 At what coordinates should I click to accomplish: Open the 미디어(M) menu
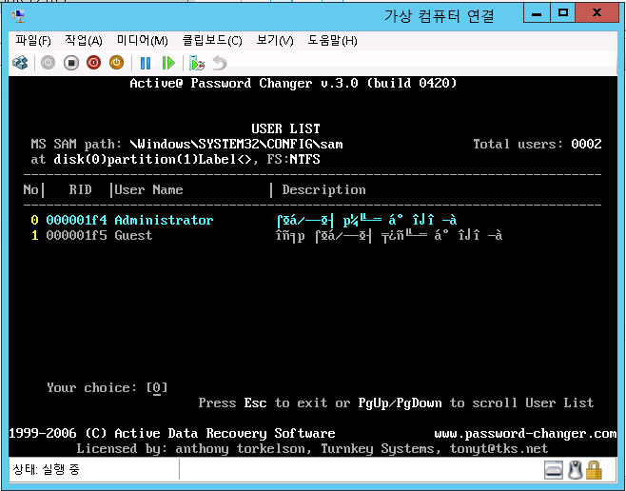point(142,41)
